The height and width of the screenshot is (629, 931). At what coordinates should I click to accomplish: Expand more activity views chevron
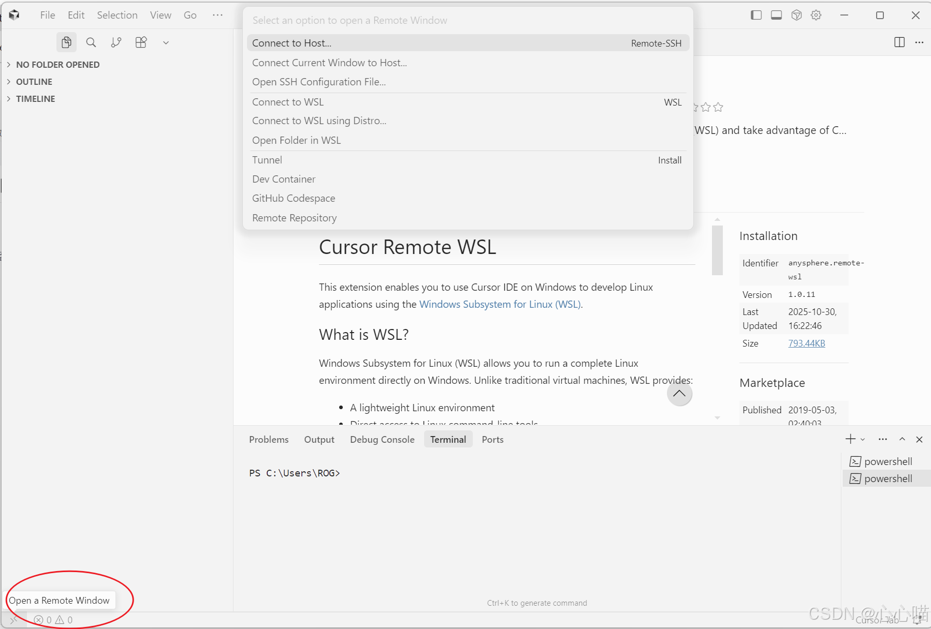click(x=166, y=43)
